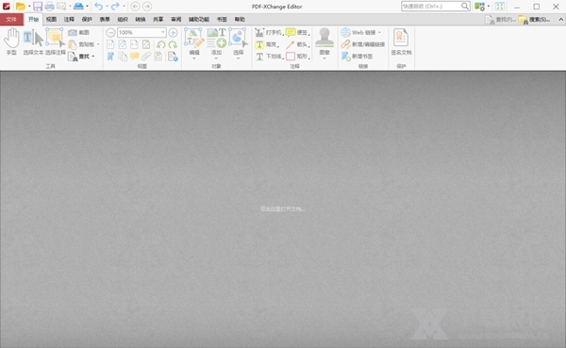This screenshot has height=348, width=566.
Task: Activate the Select Text (选择文本) tool
Action: pos(33,41)
